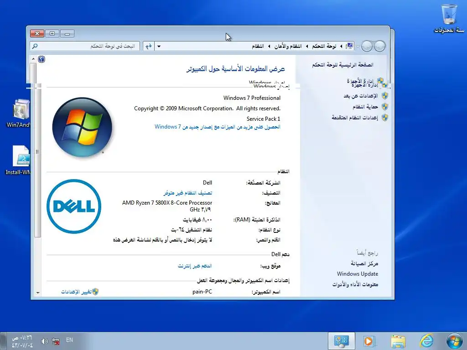Screen dimensions: 467x350
Task: Open الصفحة الرئيسية للوحة التحكم link
Action: [342, 65]
